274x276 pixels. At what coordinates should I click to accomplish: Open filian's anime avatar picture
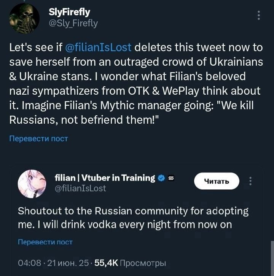coord(32,184)
